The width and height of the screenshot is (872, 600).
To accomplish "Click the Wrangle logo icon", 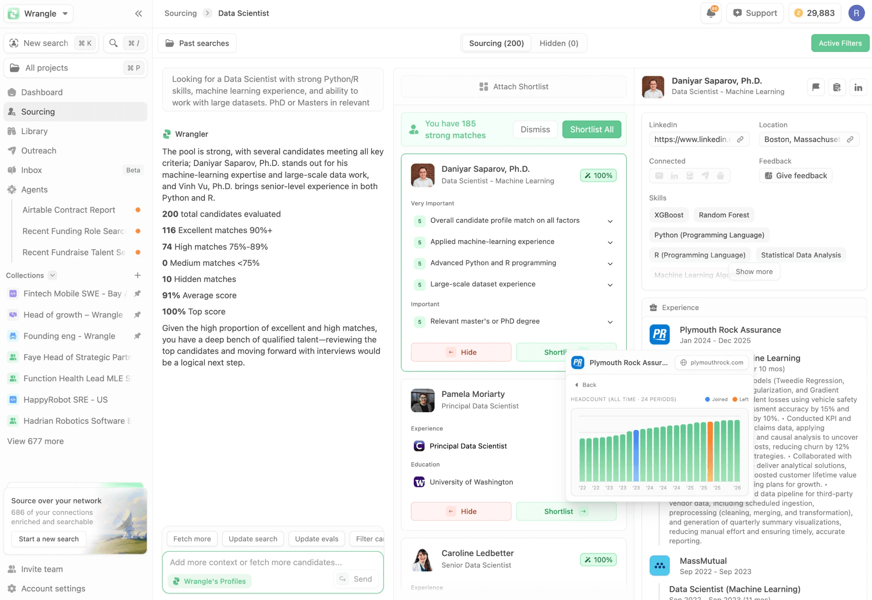I will click(14, 14).
